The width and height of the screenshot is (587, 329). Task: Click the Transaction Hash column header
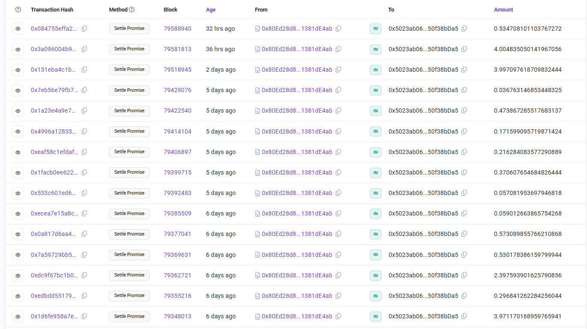pos(52,9)
